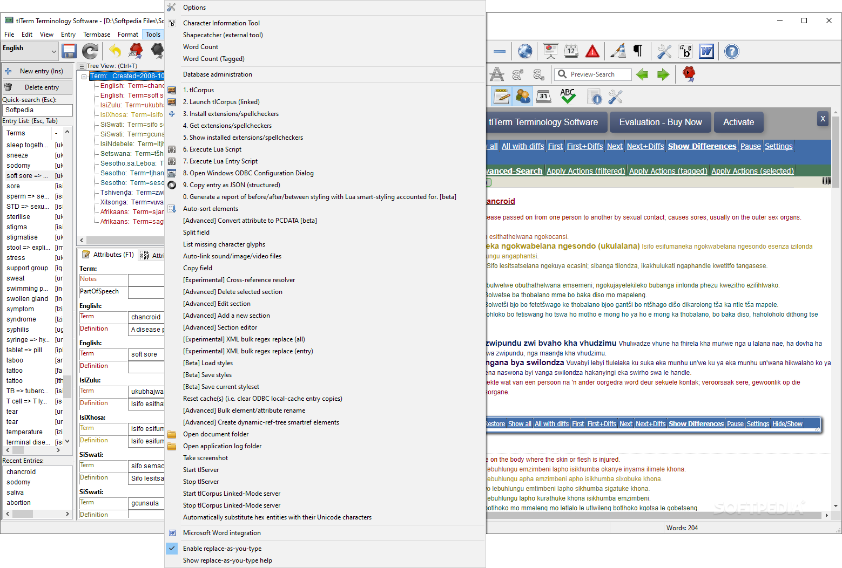
Task: Click the paintbrush styles icon
Action: (x=618, y=51)
